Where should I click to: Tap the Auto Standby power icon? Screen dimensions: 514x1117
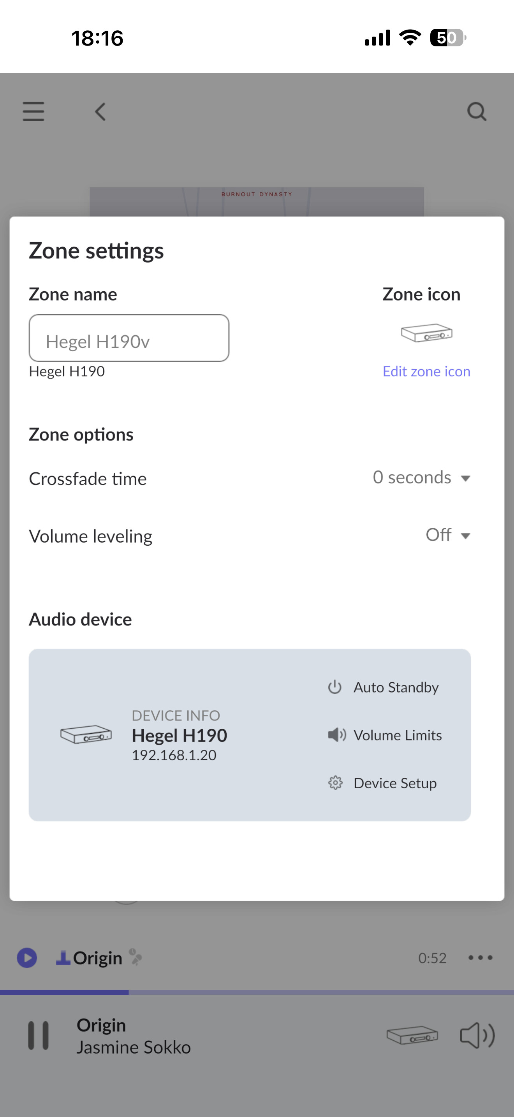pos(334,687)
